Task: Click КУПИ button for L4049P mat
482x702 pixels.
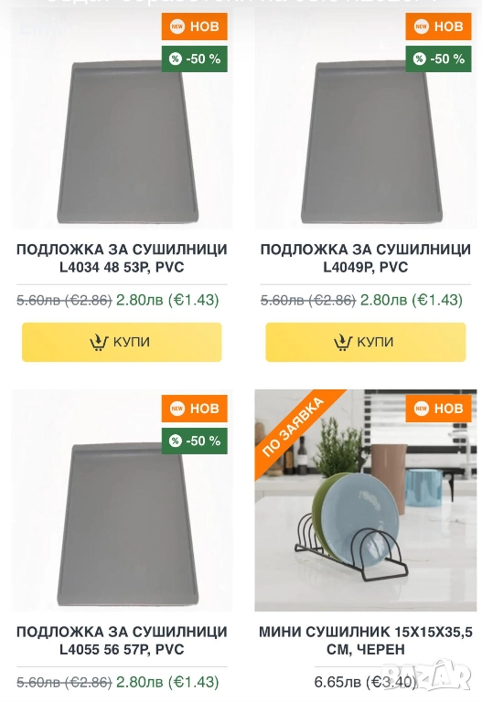Action: [366, 342]
